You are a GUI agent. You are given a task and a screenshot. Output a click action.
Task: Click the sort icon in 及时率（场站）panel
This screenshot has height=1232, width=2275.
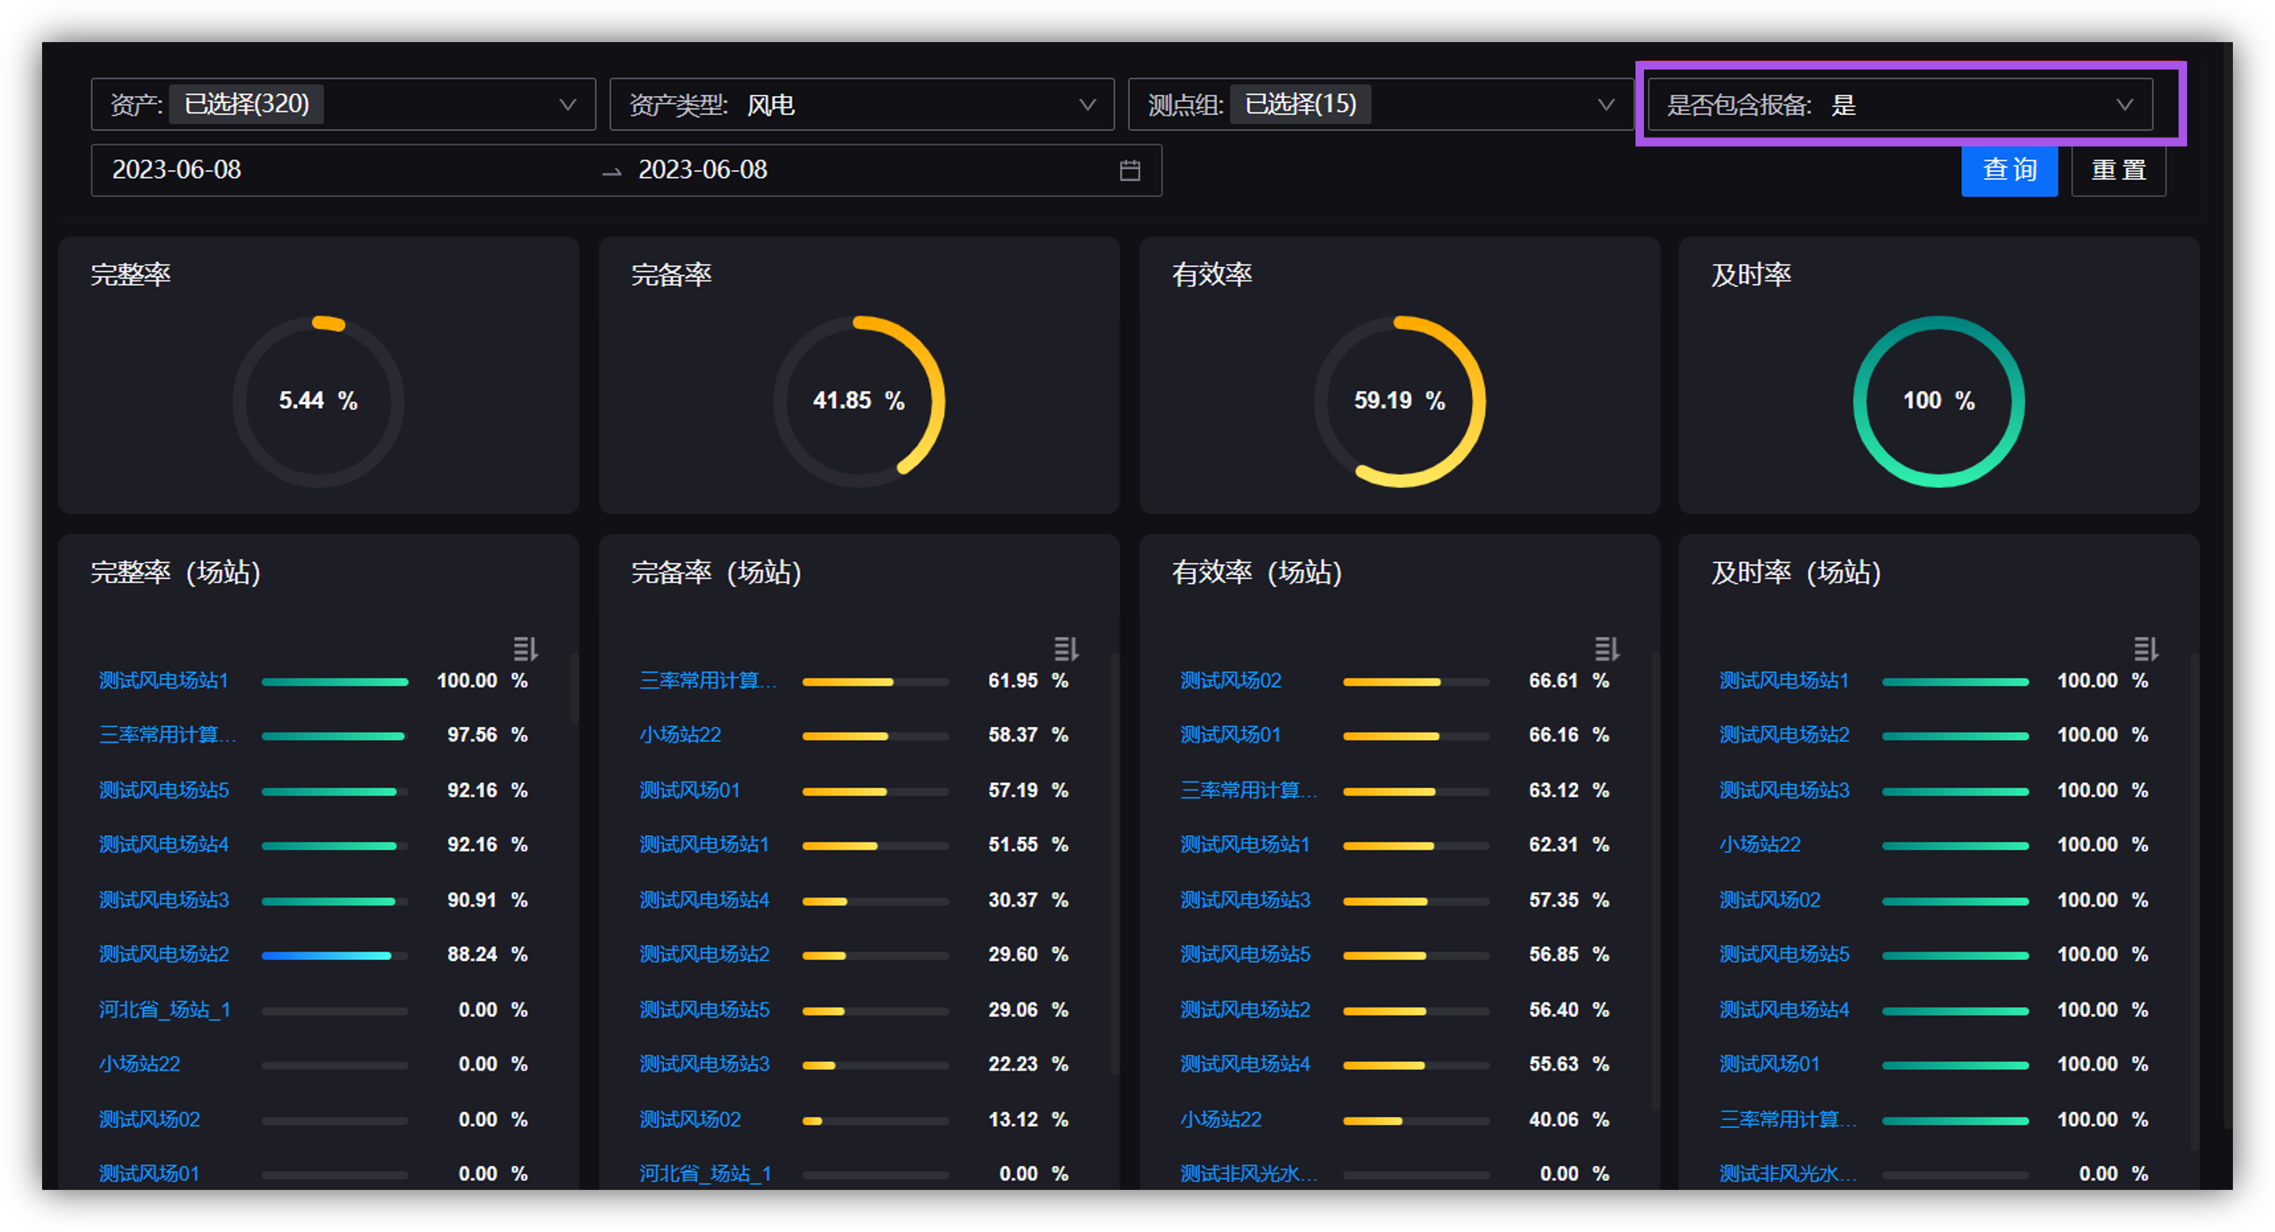pyautogui.click(x=2146, y=649)
